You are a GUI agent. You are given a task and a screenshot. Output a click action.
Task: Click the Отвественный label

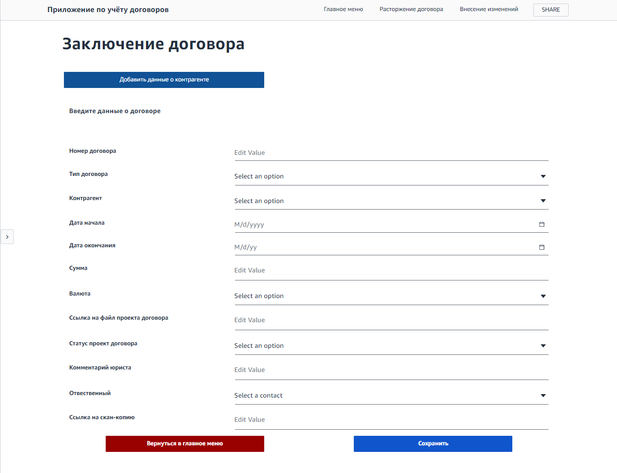point(90,394)
